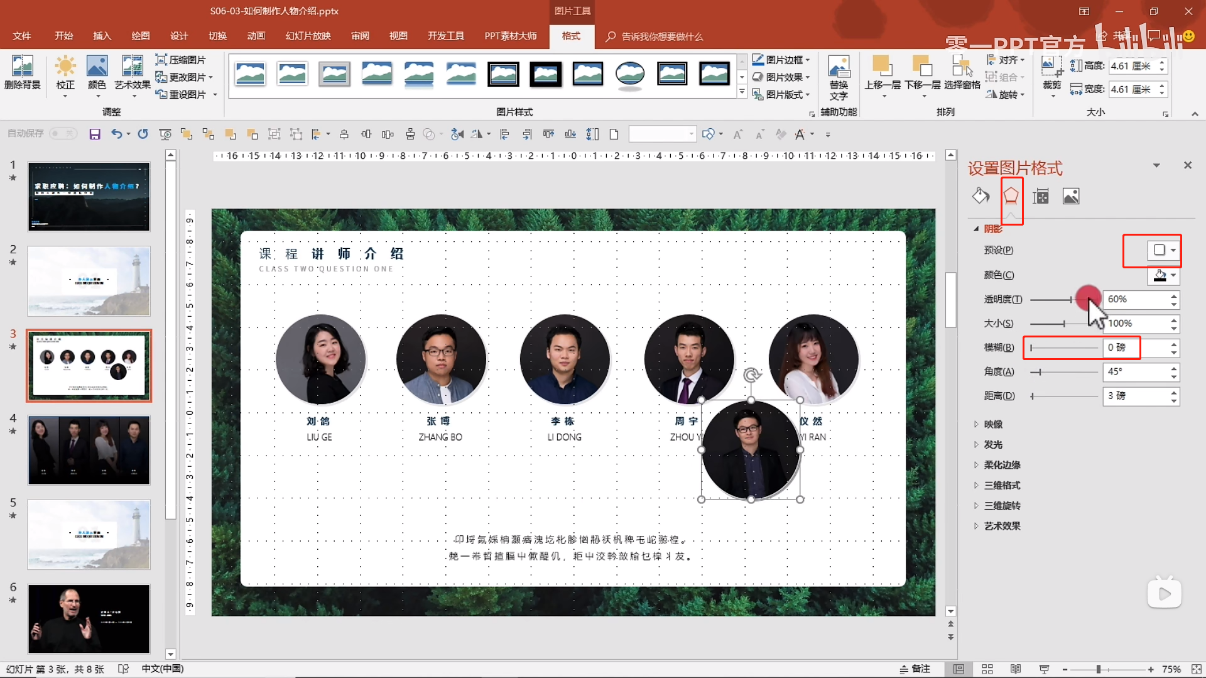Select the oval picture style thumbnail
Screen dimensions: 1206x678
[x=629, y=74]
